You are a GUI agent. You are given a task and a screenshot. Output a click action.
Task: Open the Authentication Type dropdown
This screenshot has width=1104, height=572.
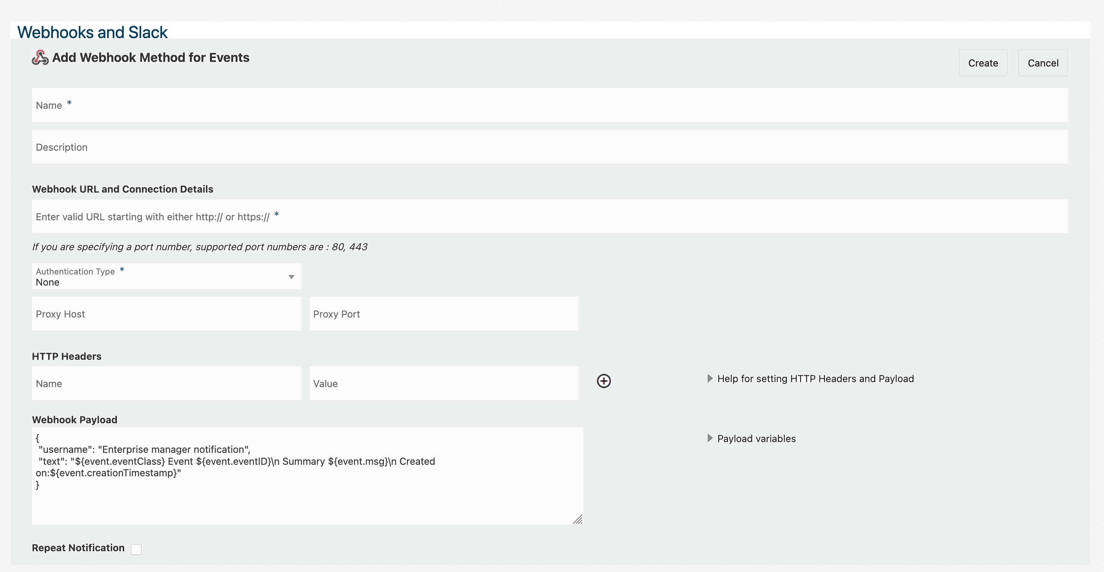(x=166, y=276)
